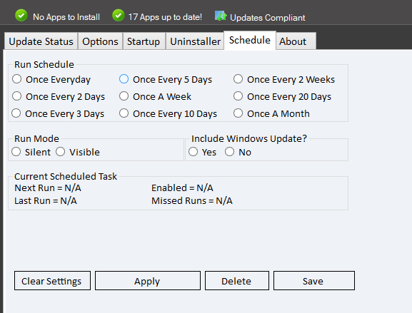Click the green check icon beside No Apps to Install
This screenshot has width=412, height=313.
21,16
